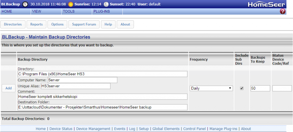This screenshot has height=132, width=293.
Task: Click the sunset moon icon
Action: [x=106, y=4]
